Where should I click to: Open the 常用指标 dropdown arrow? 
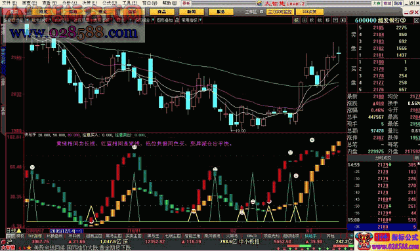[x=200, y=20]
